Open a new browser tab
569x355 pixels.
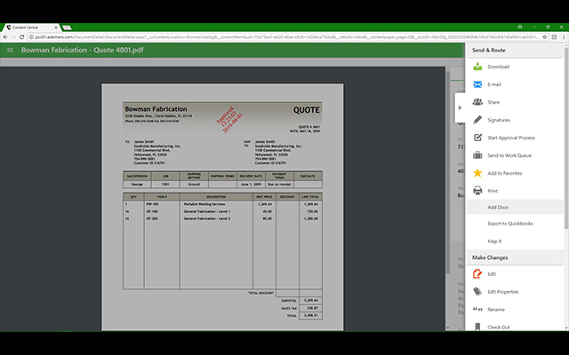pyautogui.click(x=67, y=28)
